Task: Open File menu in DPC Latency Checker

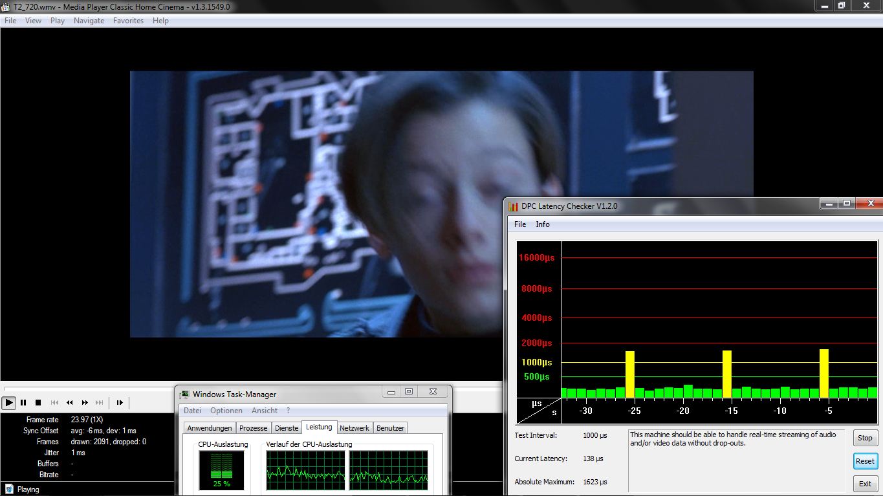Action: pos(520,224)
